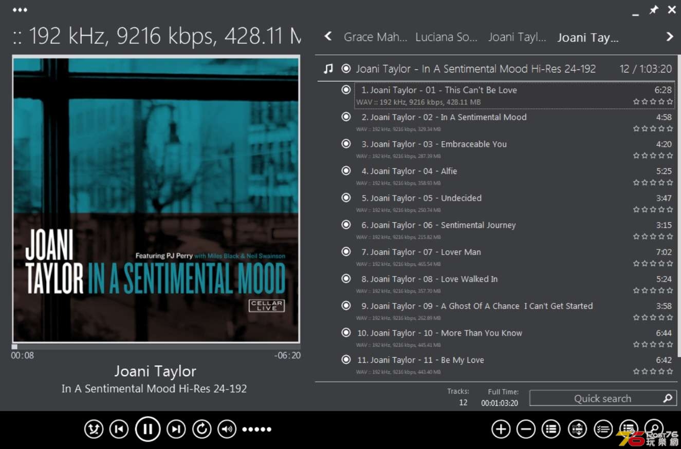Select the active Joani Tay... playlist tab

(x=588, y=37)
